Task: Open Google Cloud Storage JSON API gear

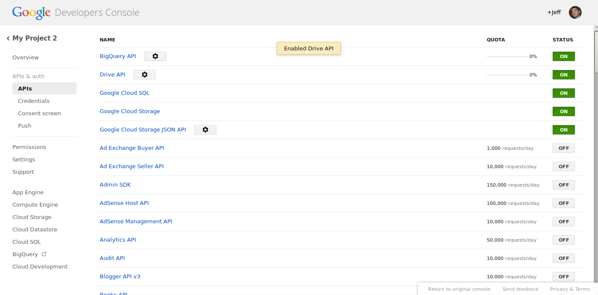Action: [205, 130]
